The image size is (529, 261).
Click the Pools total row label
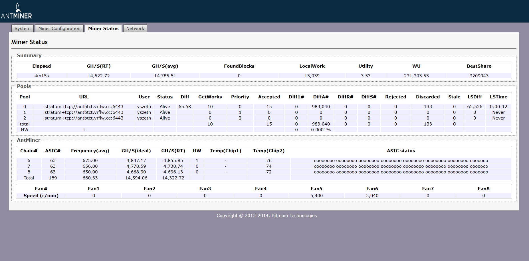pyautogui.click(x=25, y=124)
